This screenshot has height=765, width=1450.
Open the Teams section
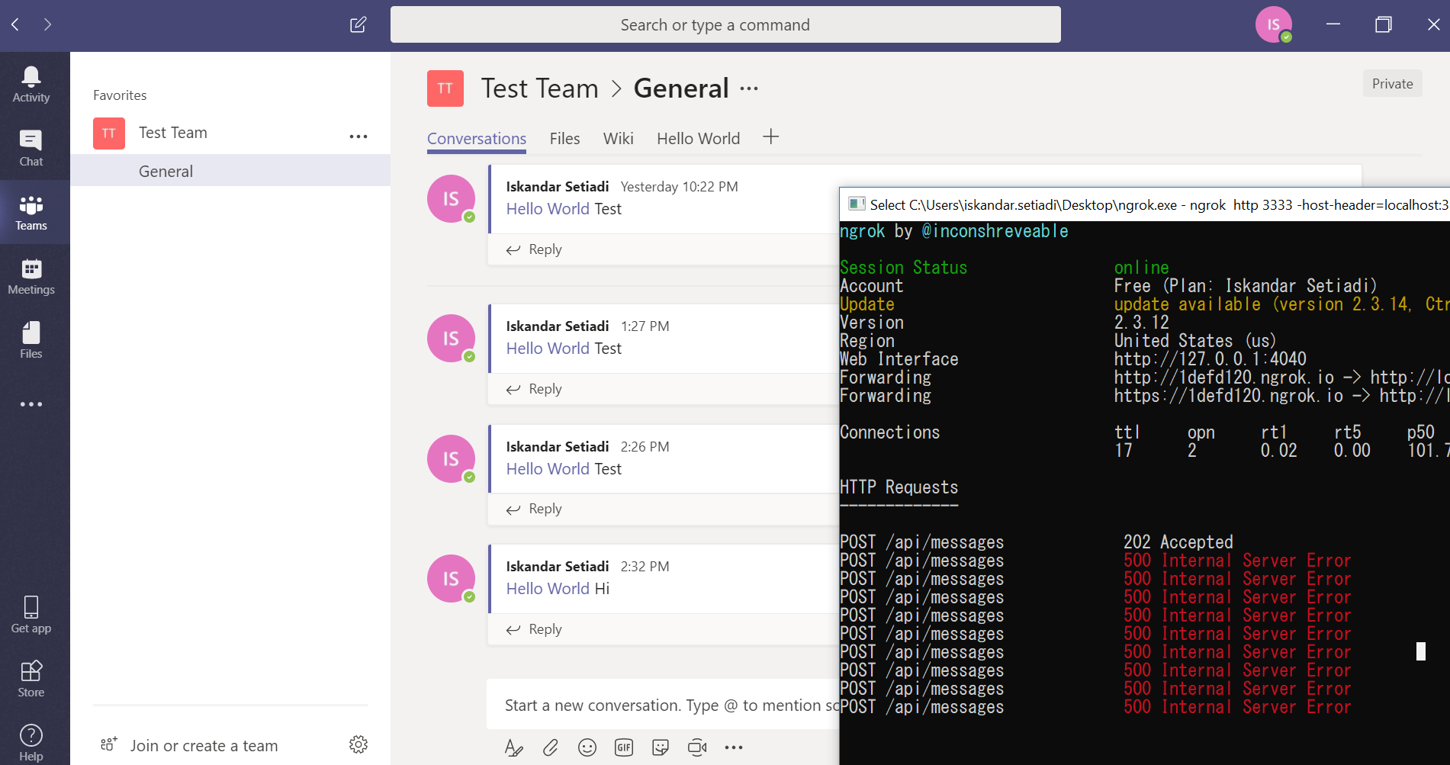tap(31, 213)
